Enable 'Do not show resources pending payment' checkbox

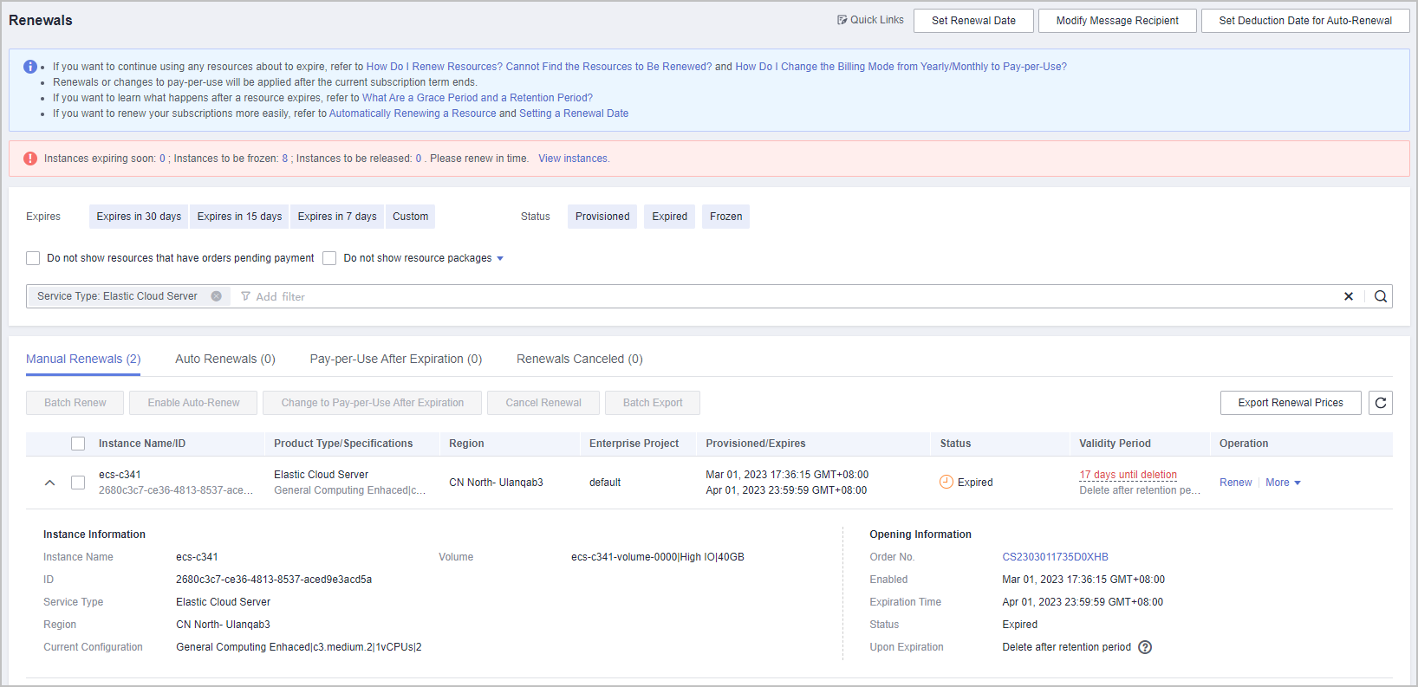point(33,258)
